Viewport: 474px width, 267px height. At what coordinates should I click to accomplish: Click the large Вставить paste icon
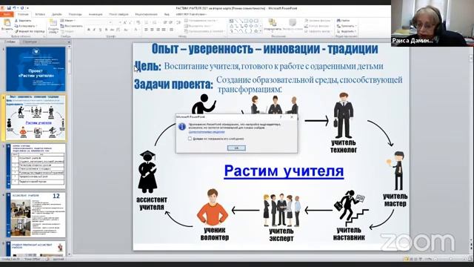pyautogui.click(x=7, y=23)
